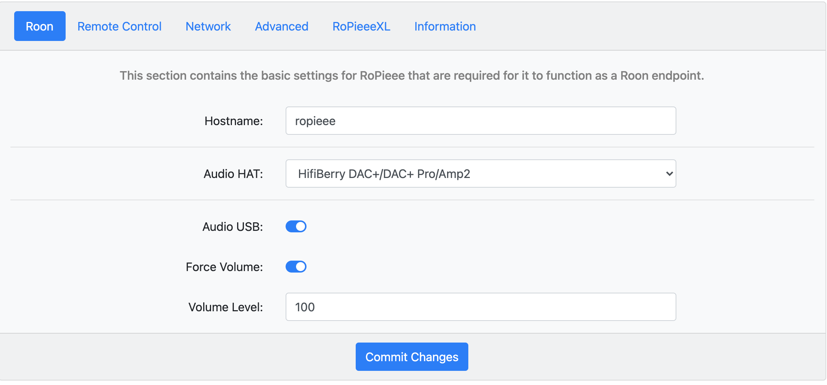Click the 'Audio USB:' label
Viewport: 827px width, 385px height.
click(233, 227)
